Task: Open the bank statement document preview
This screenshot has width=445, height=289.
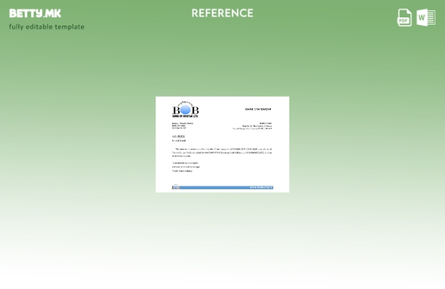Action: point(222,144)
